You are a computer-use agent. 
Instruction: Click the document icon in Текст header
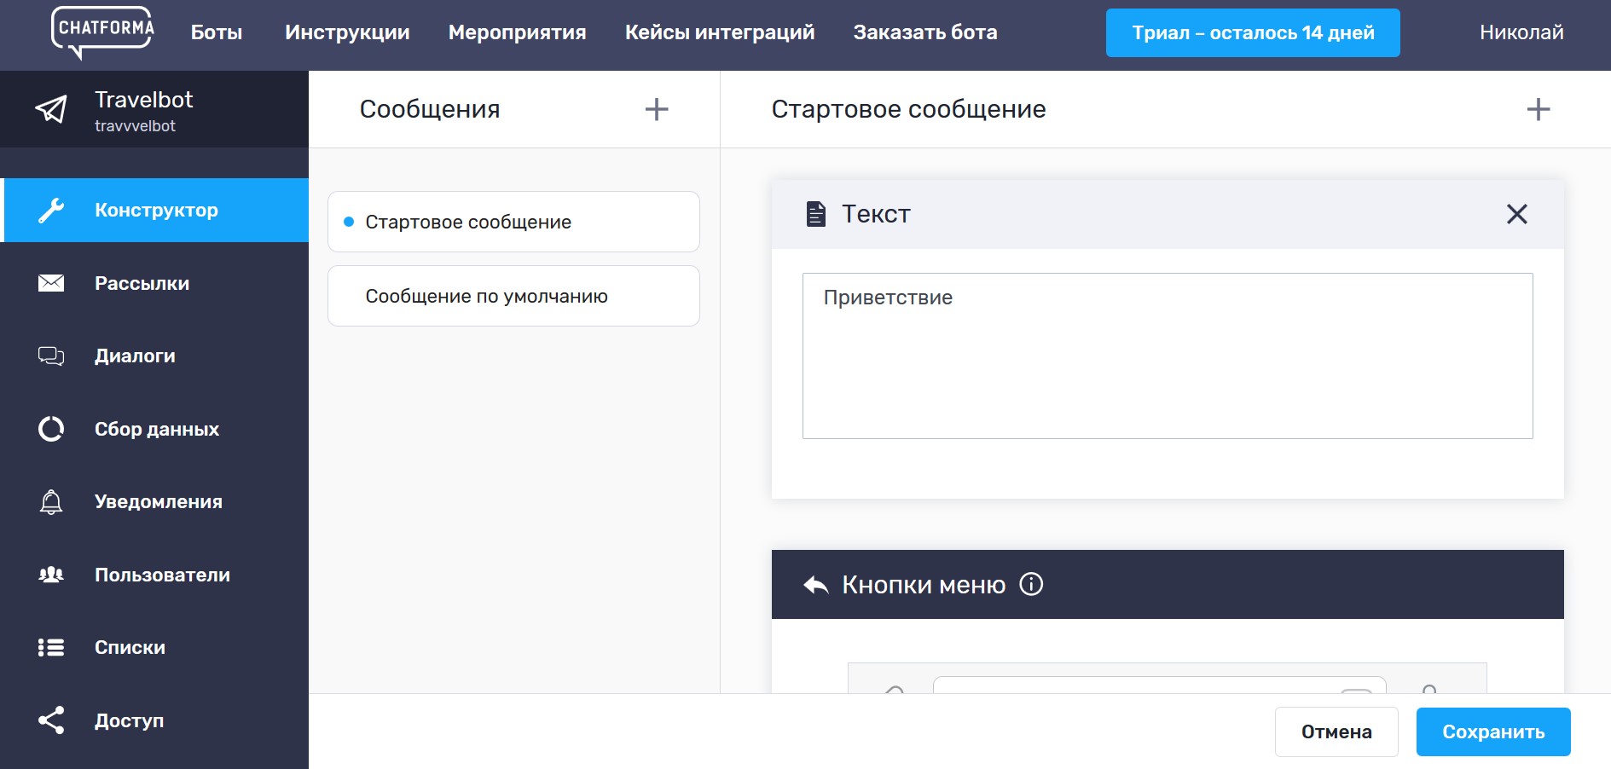click(815, 214)
